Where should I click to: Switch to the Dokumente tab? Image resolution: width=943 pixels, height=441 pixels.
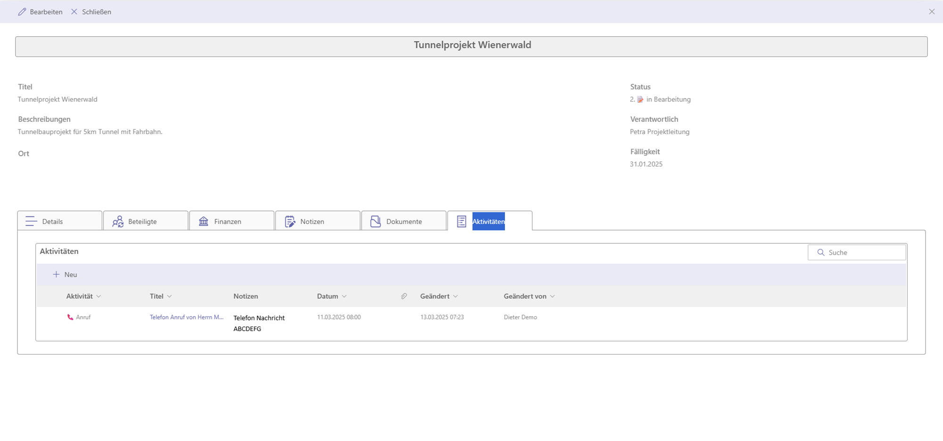(x=404, y=221)
